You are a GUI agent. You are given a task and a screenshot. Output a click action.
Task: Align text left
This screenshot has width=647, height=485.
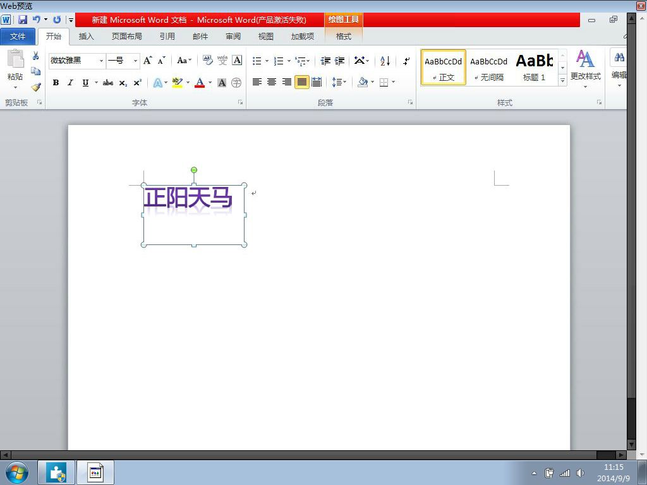click(x=257, y=82)
